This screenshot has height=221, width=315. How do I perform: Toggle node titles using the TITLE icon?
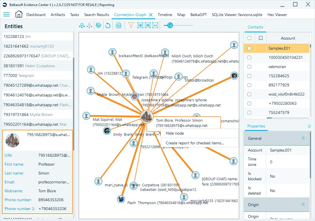(x=119, y=25)
